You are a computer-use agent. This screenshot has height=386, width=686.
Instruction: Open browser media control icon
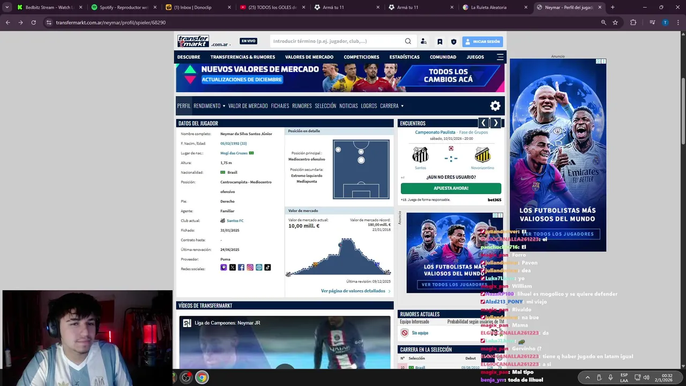point(652,23)
